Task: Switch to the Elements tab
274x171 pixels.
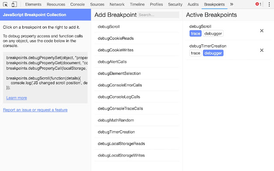Action: point(33,4)
